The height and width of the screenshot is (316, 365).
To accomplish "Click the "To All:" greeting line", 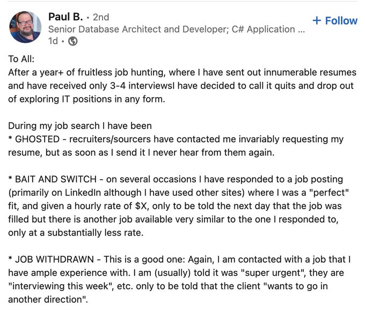I will point(21,59).
